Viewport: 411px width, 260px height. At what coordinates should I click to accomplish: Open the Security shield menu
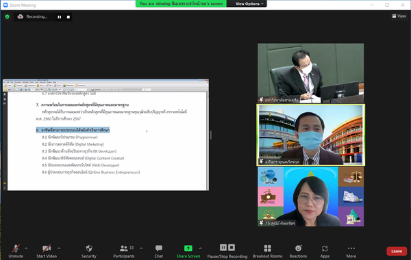[89, 251]
